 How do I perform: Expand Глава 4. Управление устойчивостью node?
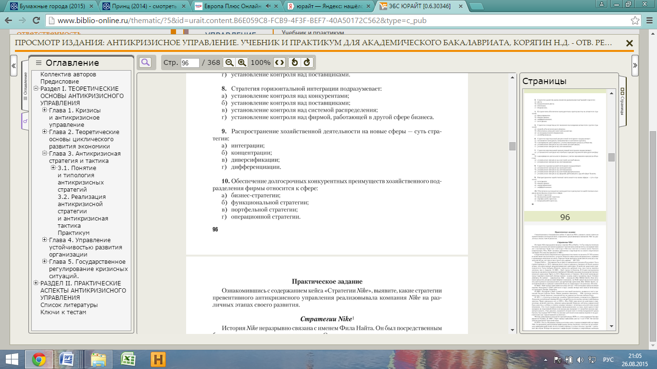pyautogui.click(x=45, y=240)
